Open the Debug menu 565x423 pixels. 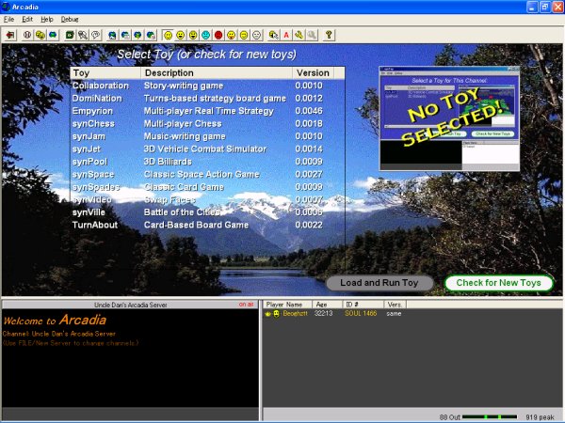tap(70, 19)
